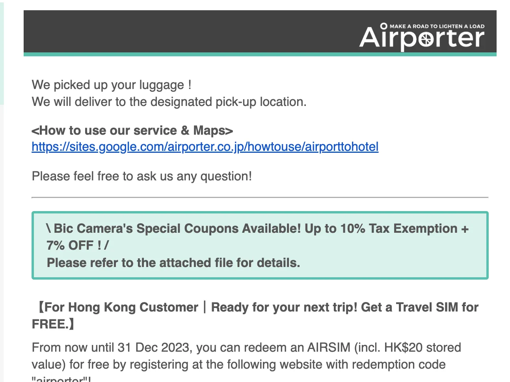Click the wheel icon inside the Airporter wordmark
Image resolution: width=510 pixels, height=382 pixels.
coord(426,39)
